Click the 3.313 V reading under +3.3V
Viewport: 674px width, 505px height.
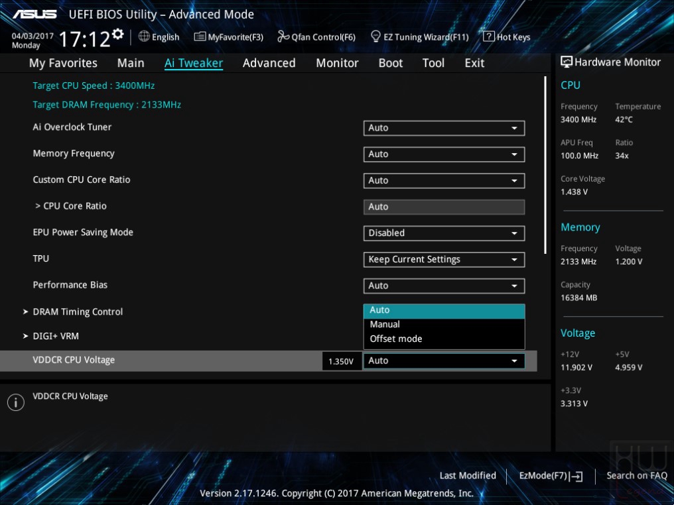click(x=574, y=404)
